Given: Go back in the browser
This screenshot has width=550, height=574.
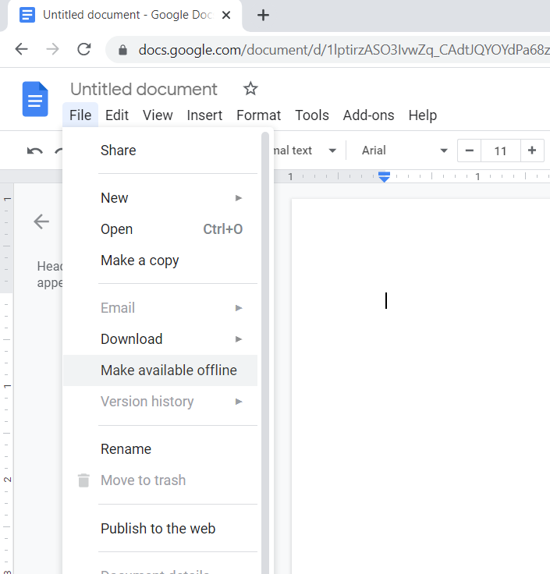Looking at the screenshot, I should [21, 49].
